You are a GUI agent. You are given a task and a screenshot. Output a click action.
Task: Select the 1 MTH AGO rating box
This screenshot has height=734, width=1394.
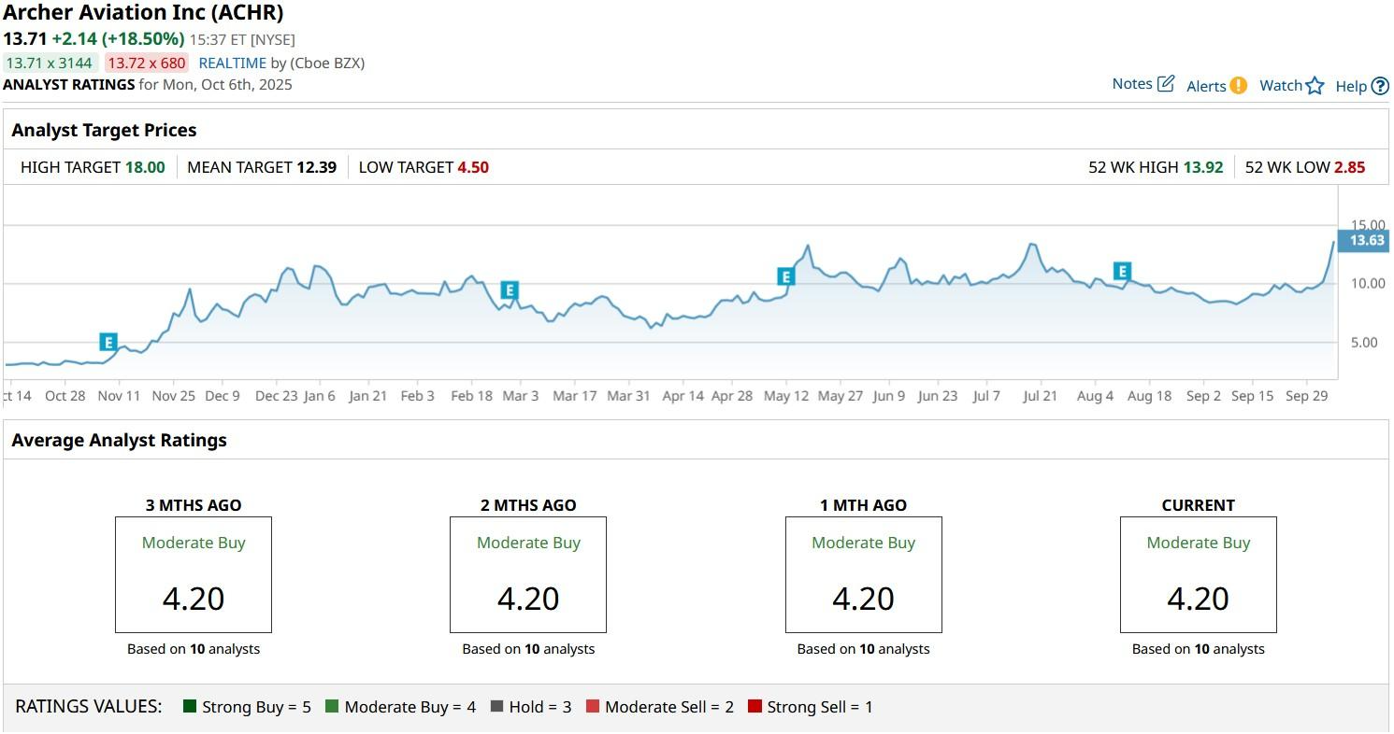[x=863, y=574]
